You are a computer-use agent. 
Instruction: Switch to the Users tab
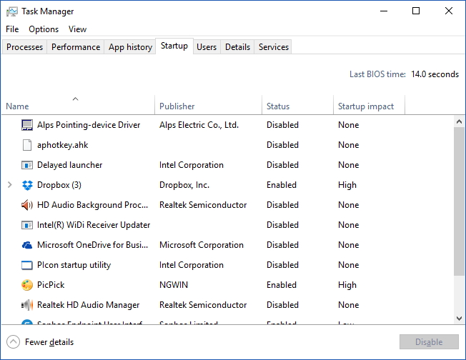pyautogui.click(x=207, y=47)
